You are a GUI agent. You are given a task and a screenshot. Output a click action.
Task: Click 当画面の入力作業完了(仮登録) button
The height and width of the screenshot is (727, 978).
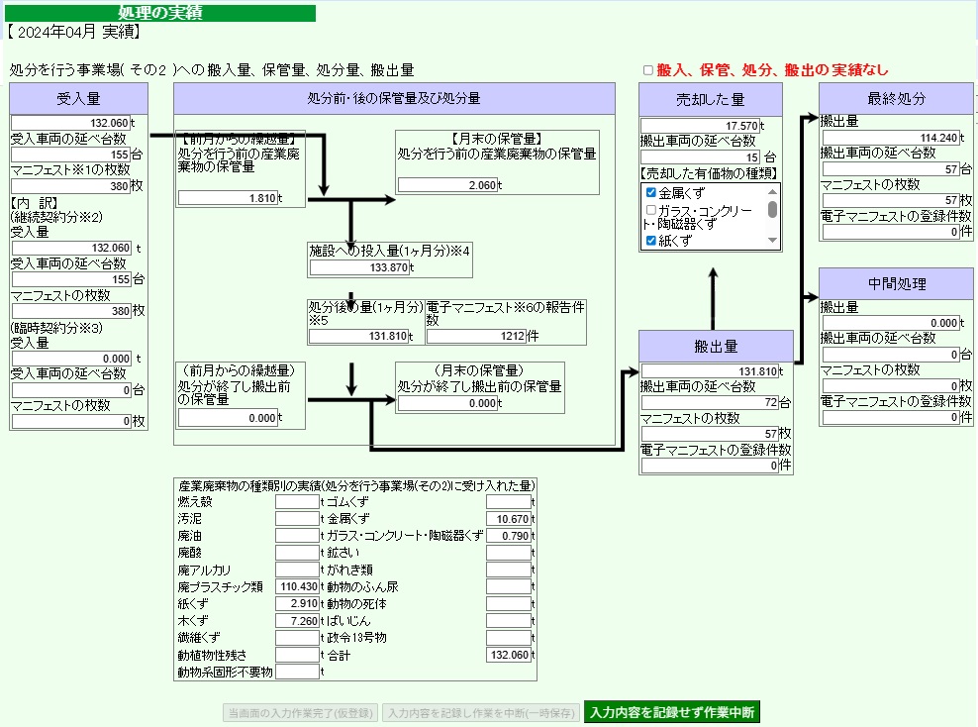[x=300, y=713]
